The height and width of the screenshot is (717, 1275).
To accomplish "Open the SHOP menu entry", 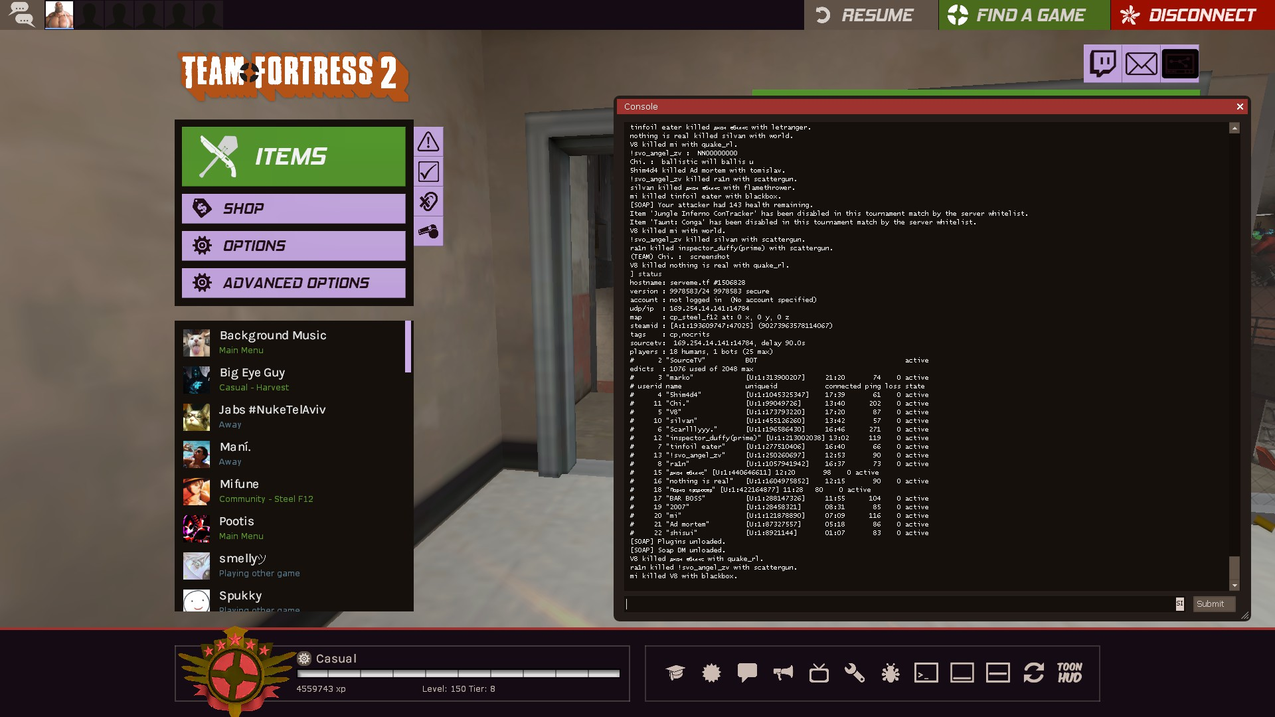I will pyautogui.click(x=294, y=208).
